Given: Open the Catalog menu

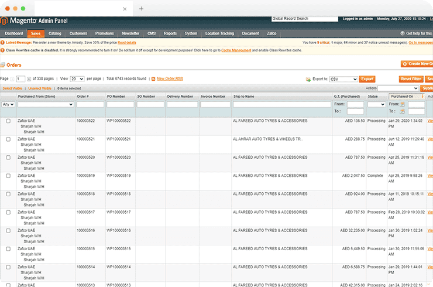Looking at the screenshot, I should [x=54, y=33].
